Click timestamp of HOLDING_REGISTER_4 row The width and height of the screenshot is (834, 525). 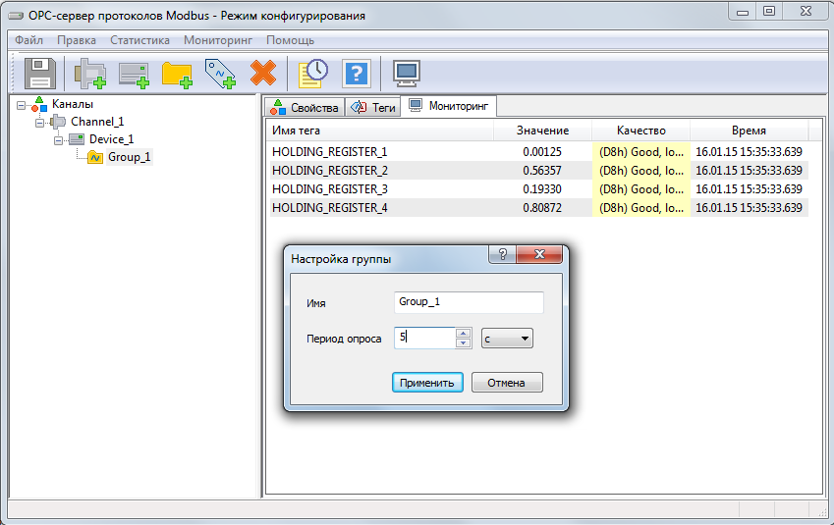point(749,208)
